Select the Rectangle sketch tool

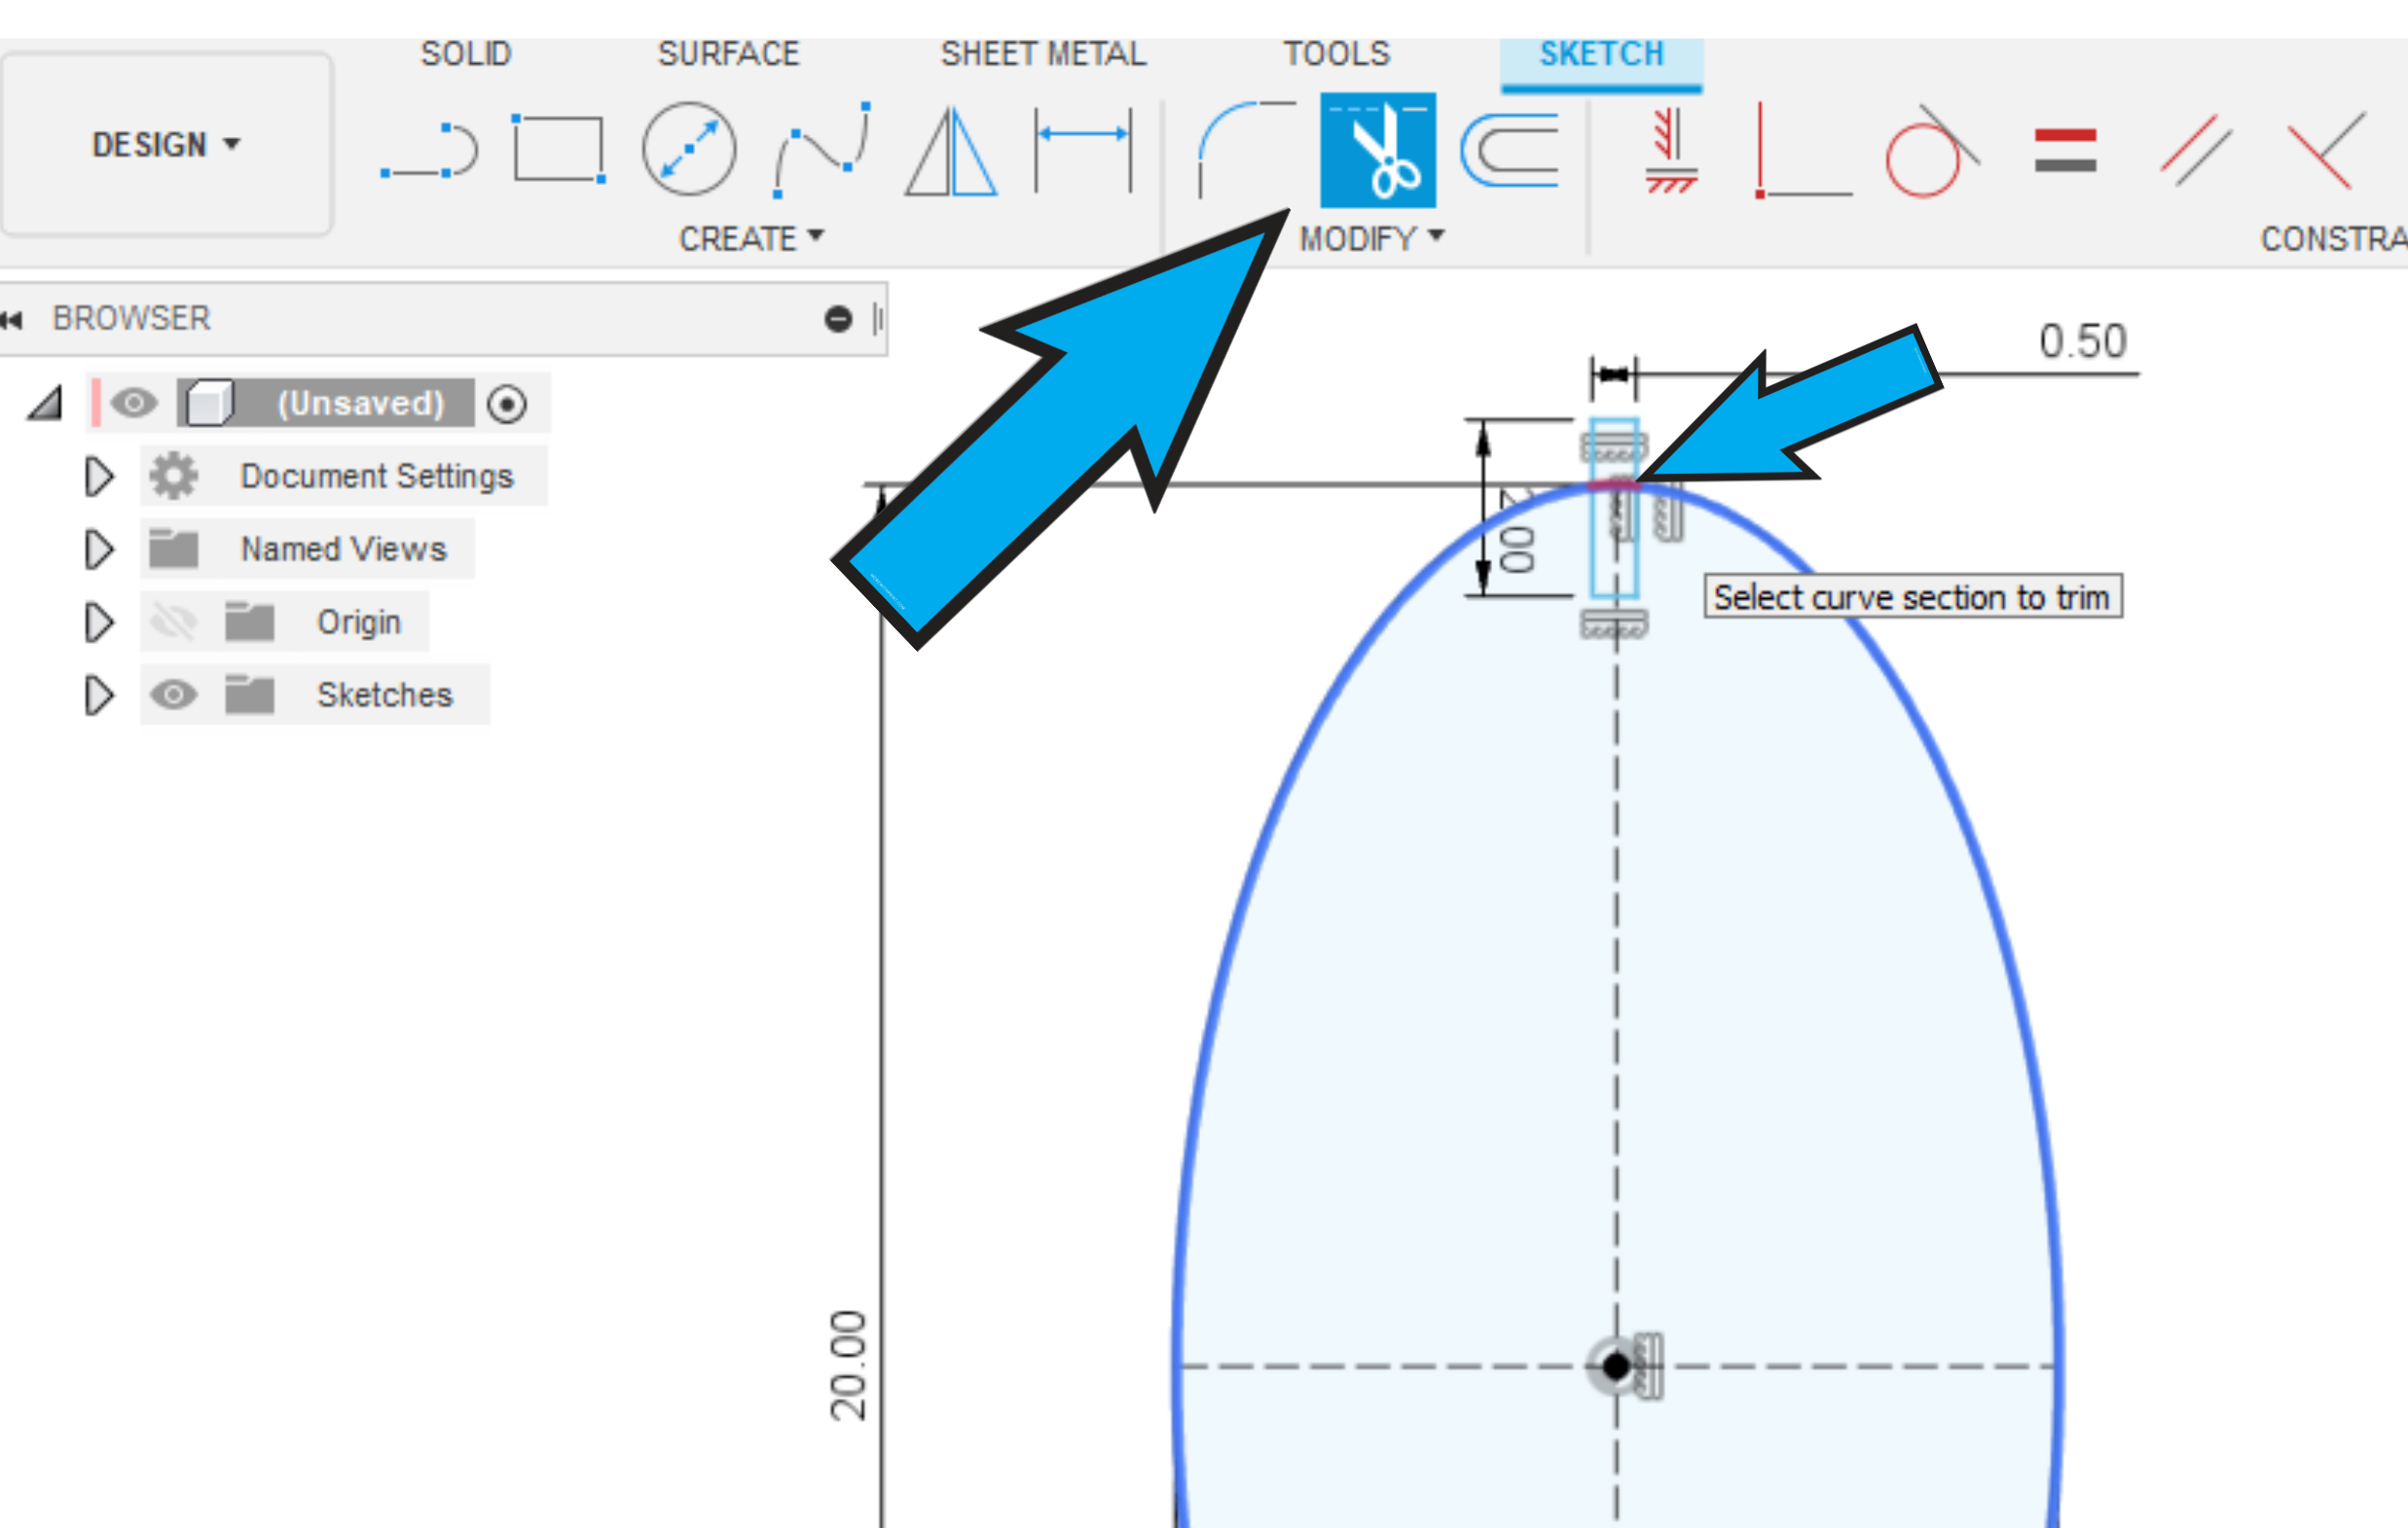pyautogui.click(x=558, y=150)
